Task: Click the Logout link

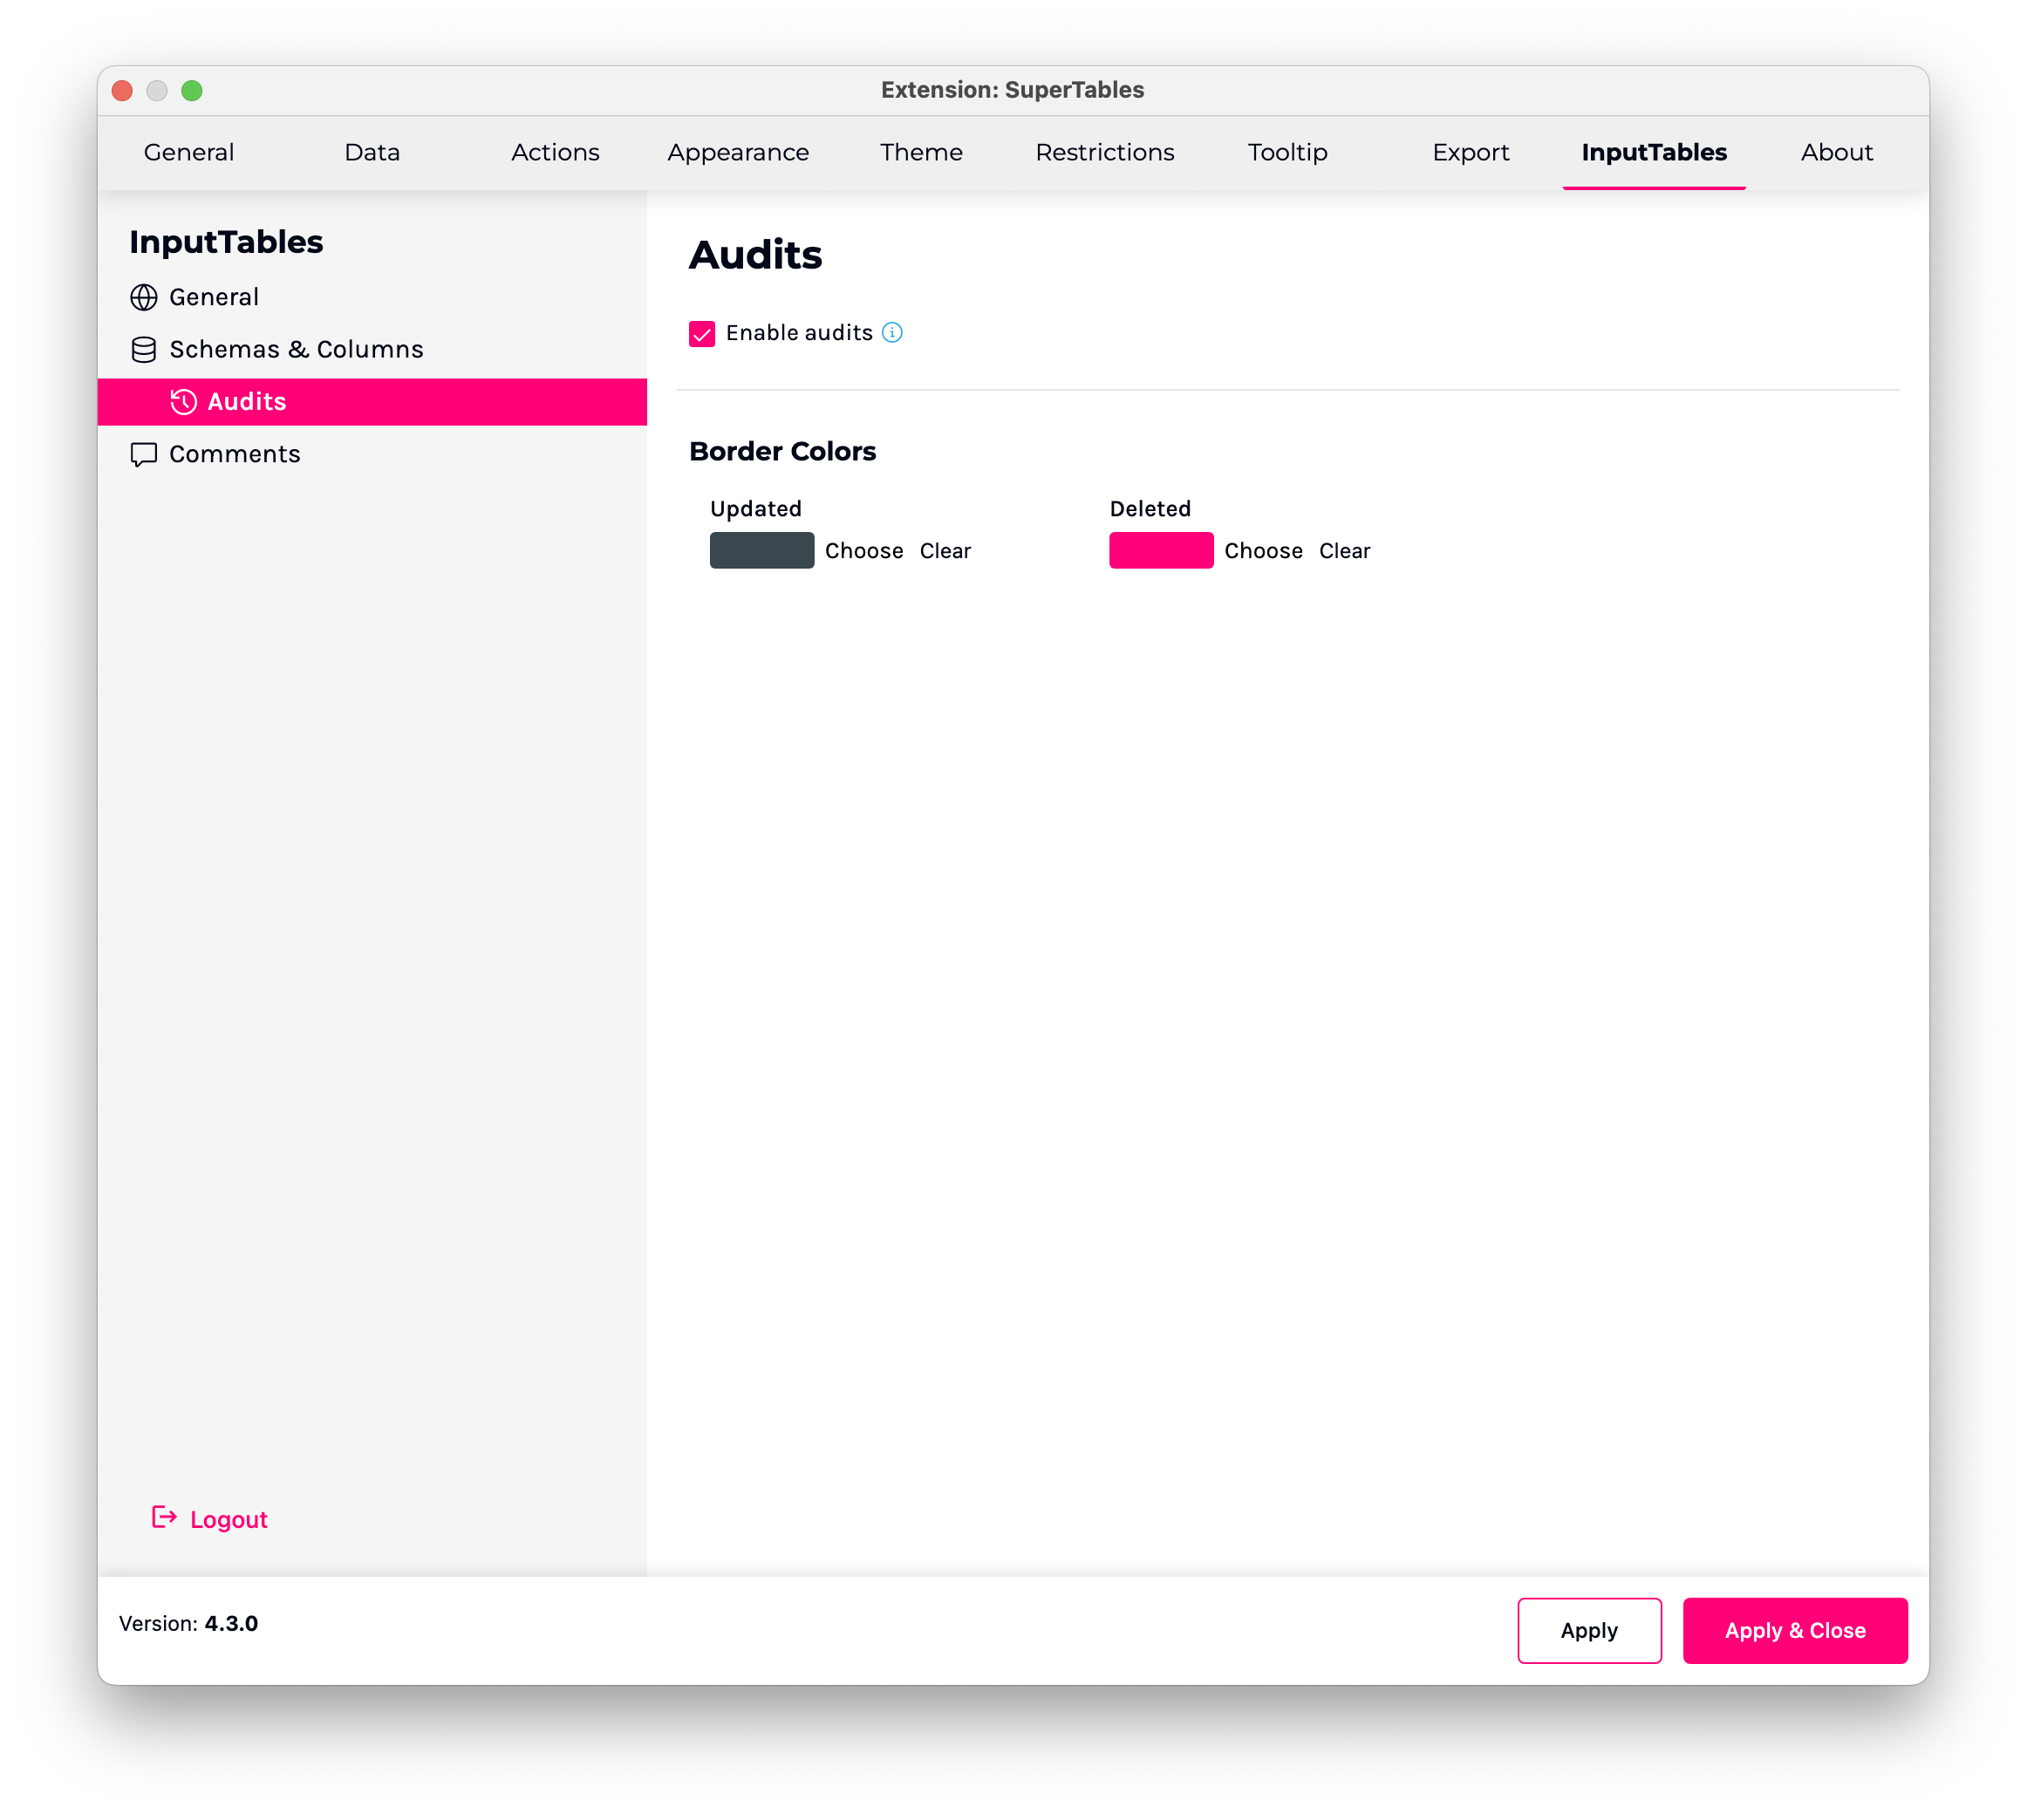Action: coord(229,1519)
